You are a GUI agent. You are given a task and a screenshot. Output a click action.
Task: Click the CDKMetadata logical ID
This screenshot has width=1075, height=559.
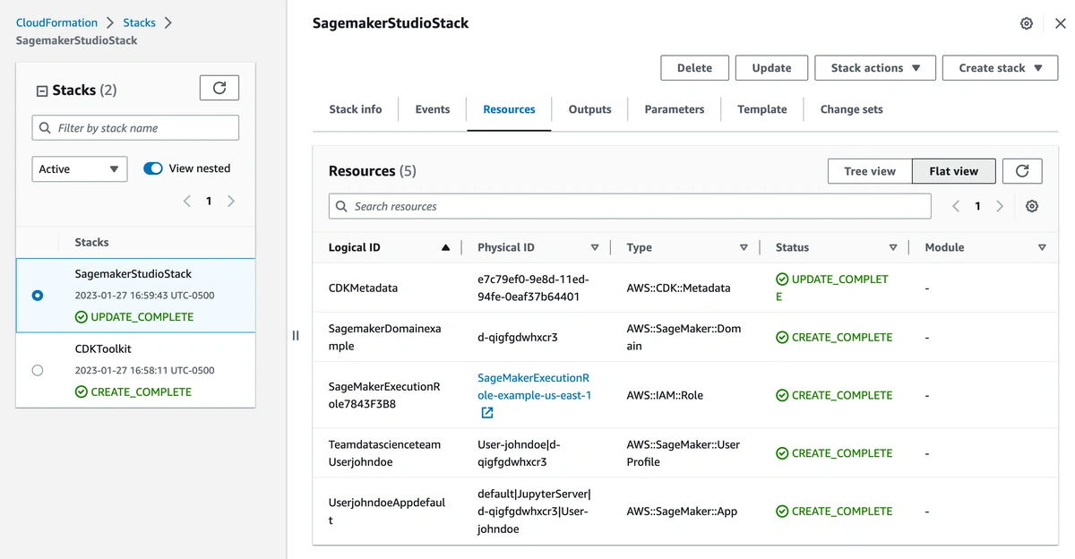(363, 288)
